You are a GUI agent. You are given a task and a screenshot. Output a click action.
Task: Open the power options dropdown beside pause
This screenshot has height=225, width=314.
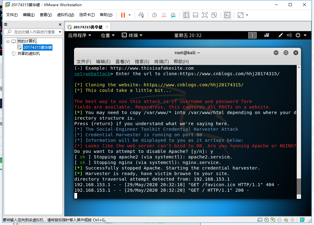click(130, 15)
